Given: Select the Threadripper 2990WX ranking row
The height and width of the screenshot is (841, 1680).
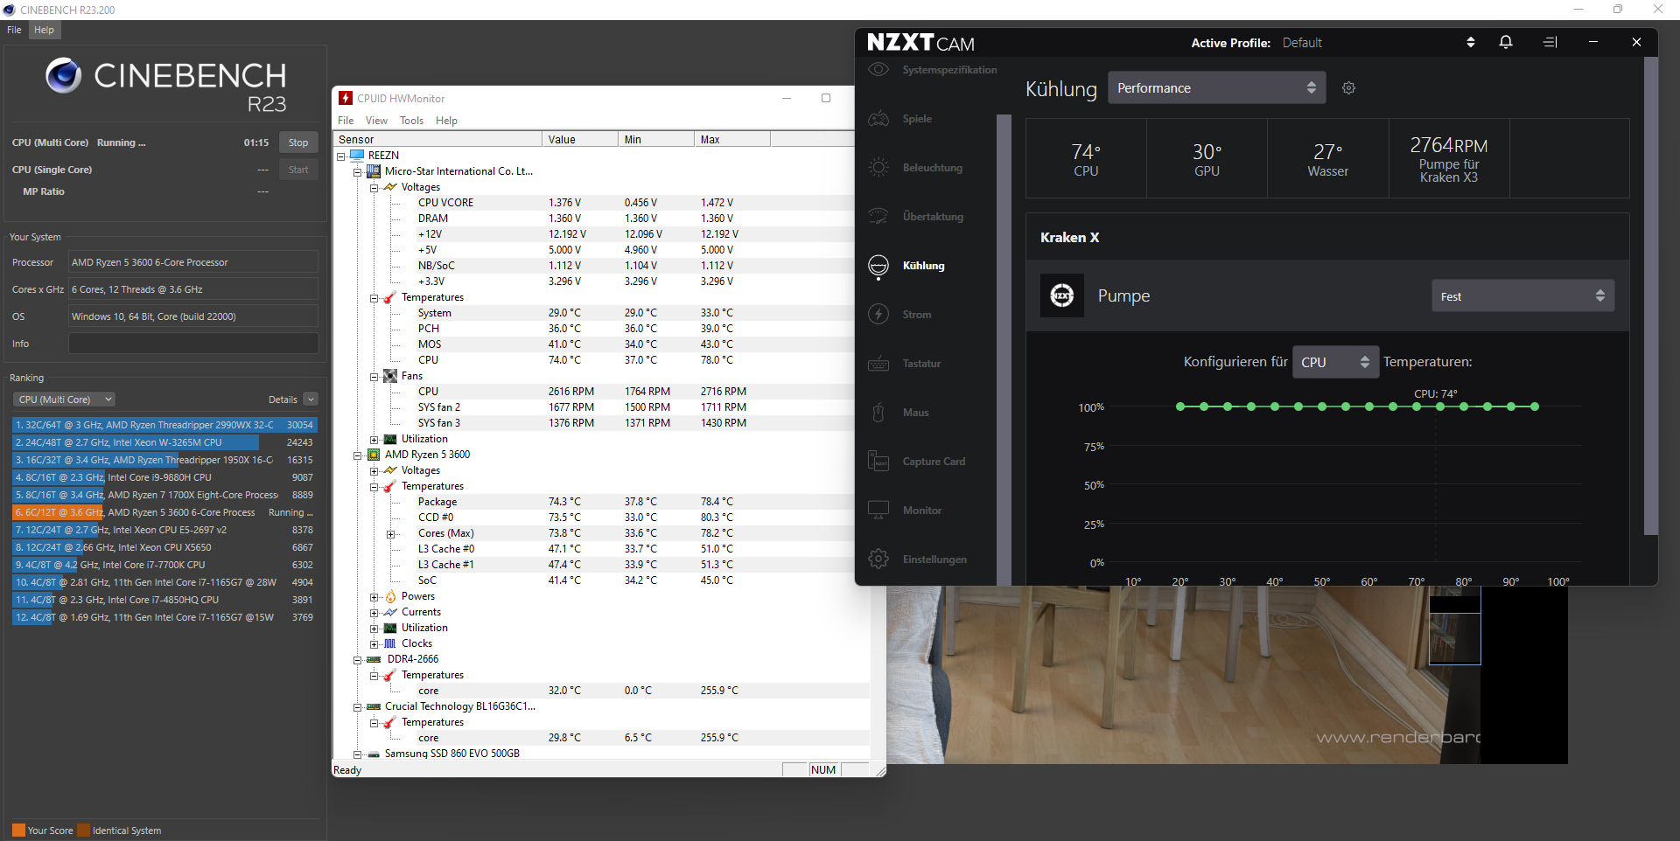Looking at the screenshot, I should [x=164, y=425].
